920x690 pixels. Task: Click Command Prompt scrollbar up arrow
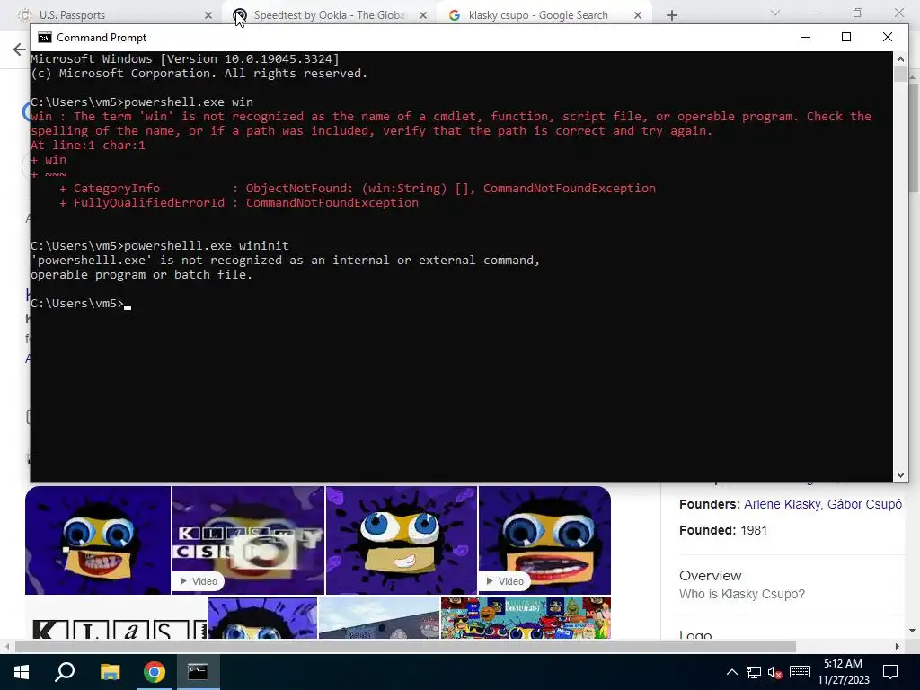click(900, 58)
